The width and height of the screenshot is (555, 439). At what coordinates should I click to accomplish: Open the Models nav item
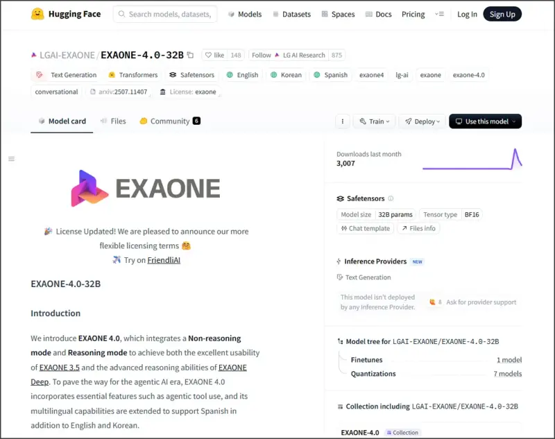point(245,14)
